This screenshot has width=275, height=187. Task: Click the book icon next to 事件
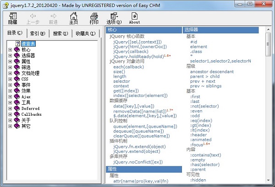pos(17,85)
